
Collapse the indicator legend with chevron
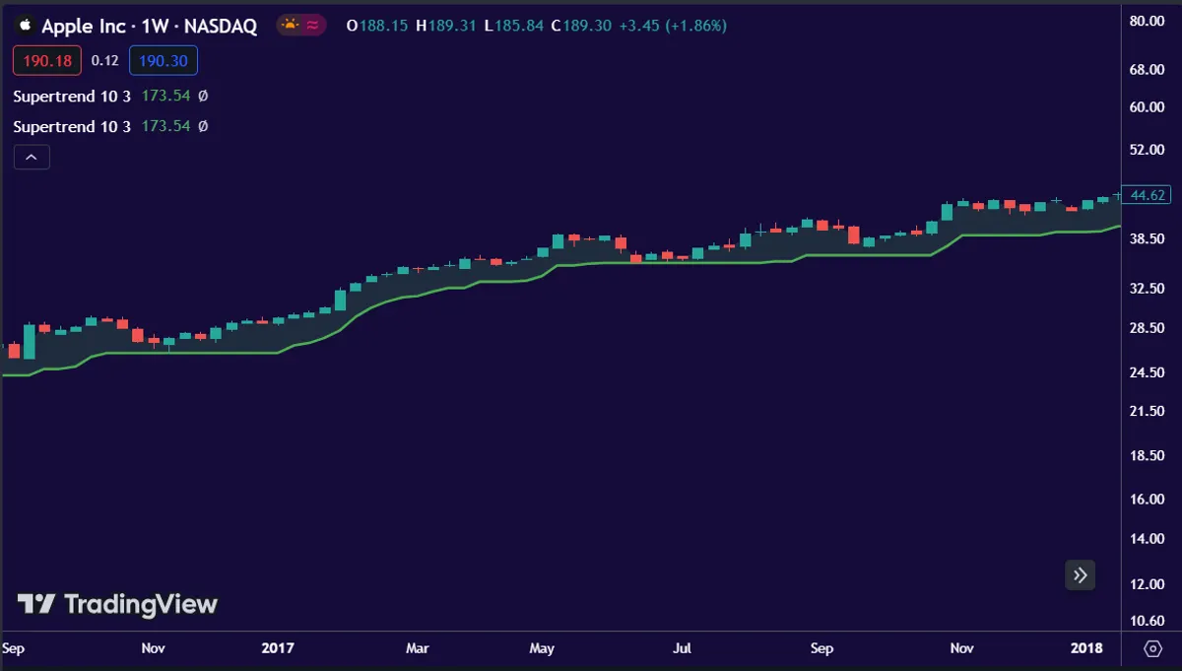[32, 157]
